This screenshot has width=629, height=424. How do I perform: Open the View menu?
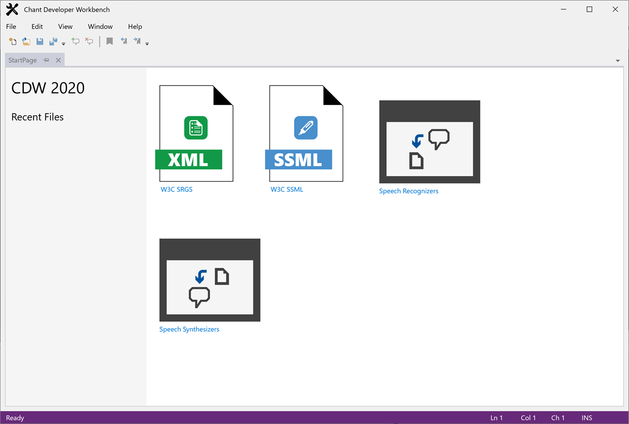pyautogui.click(x=65, y=26)
